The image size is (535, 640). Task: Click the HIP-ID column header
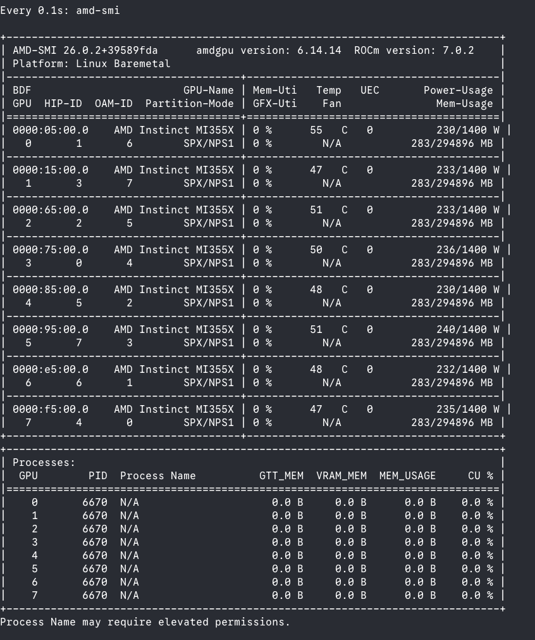tap(63, 104)
